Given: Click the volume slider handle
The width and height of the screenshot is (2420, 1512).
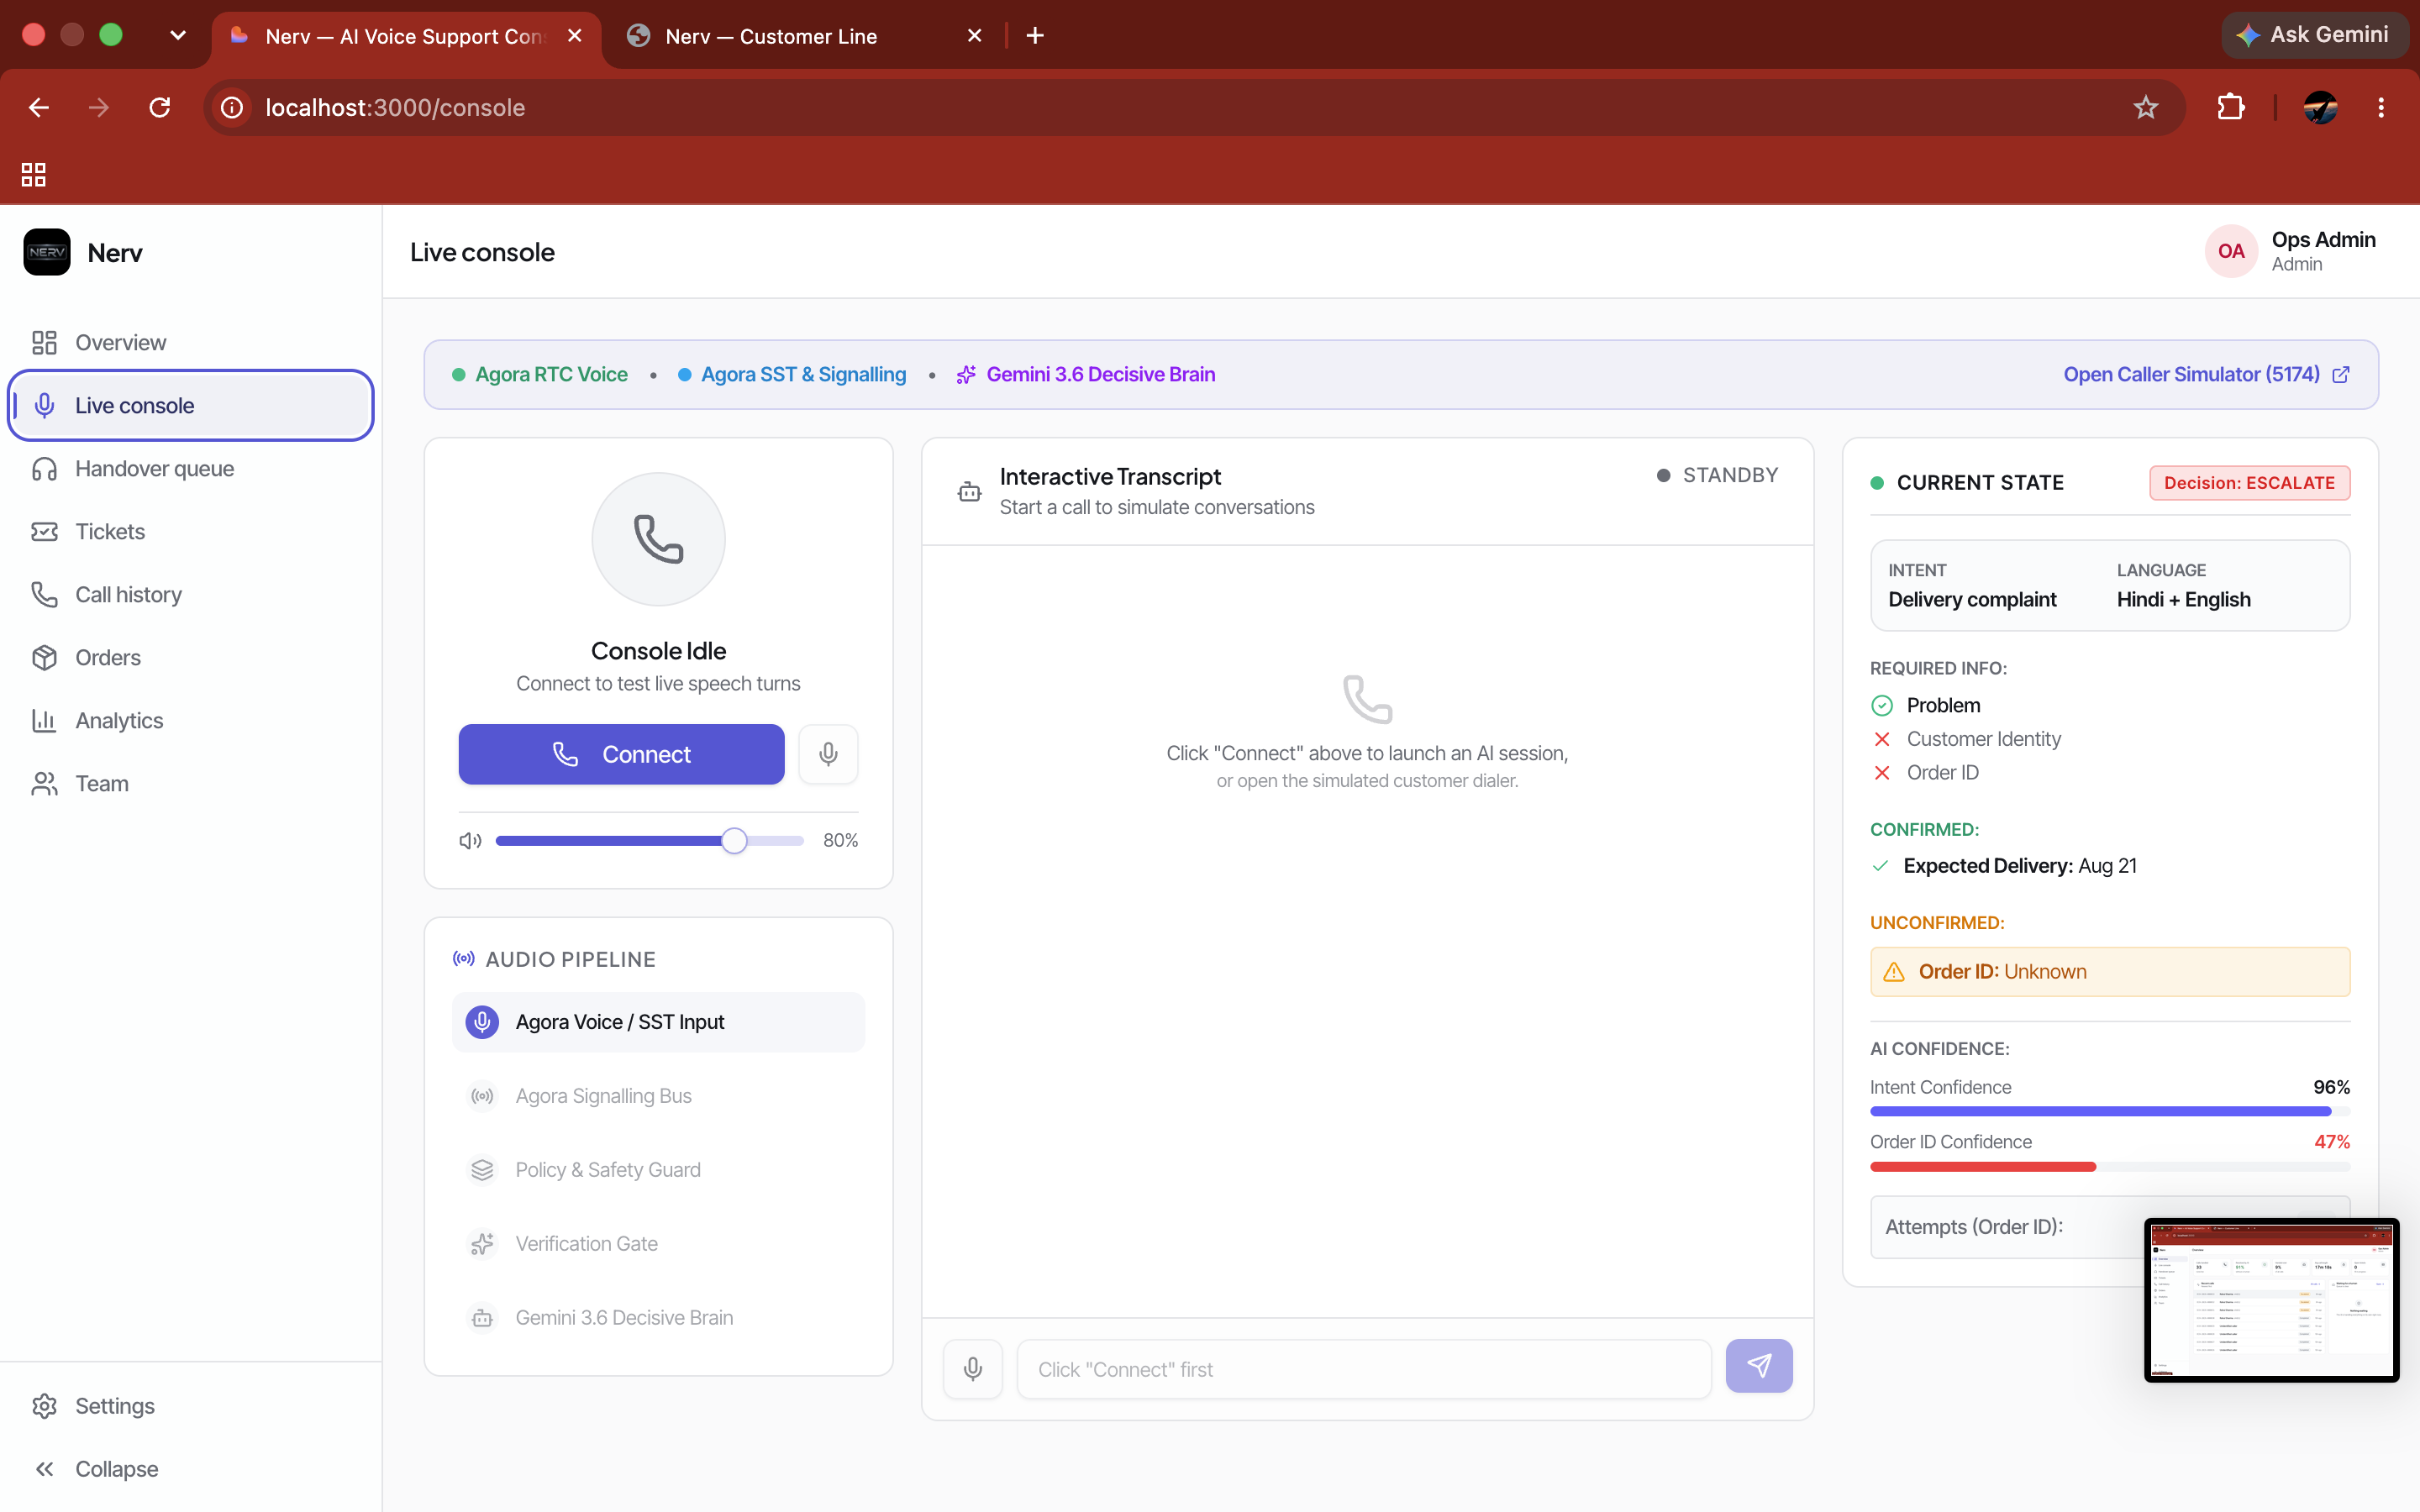Looking at the screenshot, I should tap(734, 840).
